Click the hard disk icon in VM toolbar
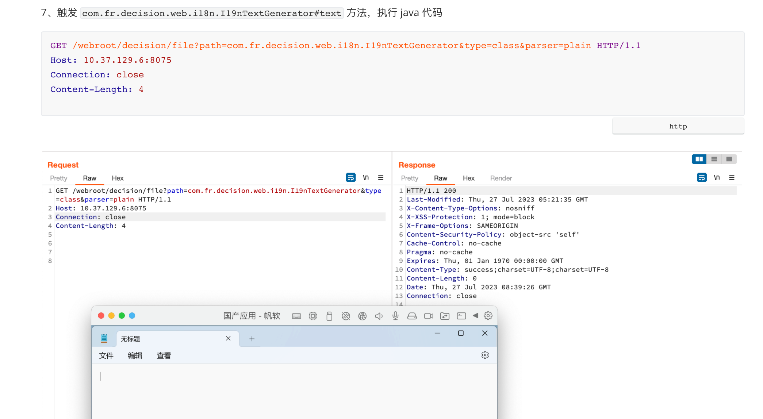The width and height of the screenshot is (763, 419). tap(412, 316)
